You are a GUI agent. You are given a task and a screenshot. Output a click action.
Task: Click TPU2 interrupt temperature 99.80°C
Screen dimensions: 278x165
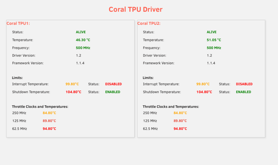(x=203, y=84)
